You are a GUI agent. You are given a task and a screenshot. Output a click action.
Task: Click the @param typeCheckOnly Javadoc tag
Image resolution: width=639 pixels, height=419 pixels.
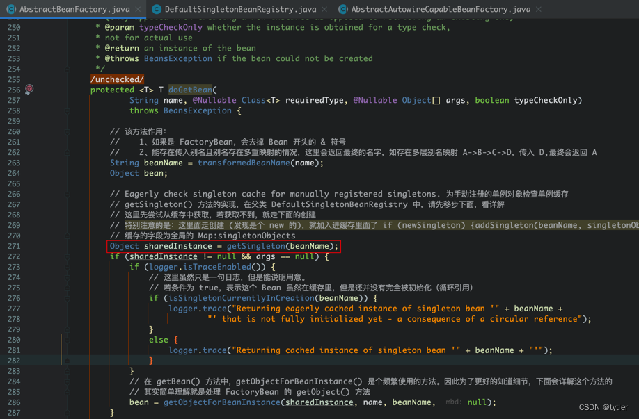153,27
